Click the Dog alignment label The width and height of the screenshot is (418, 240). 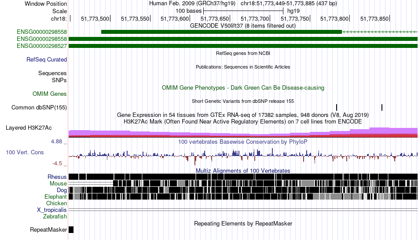click(62, 190)
